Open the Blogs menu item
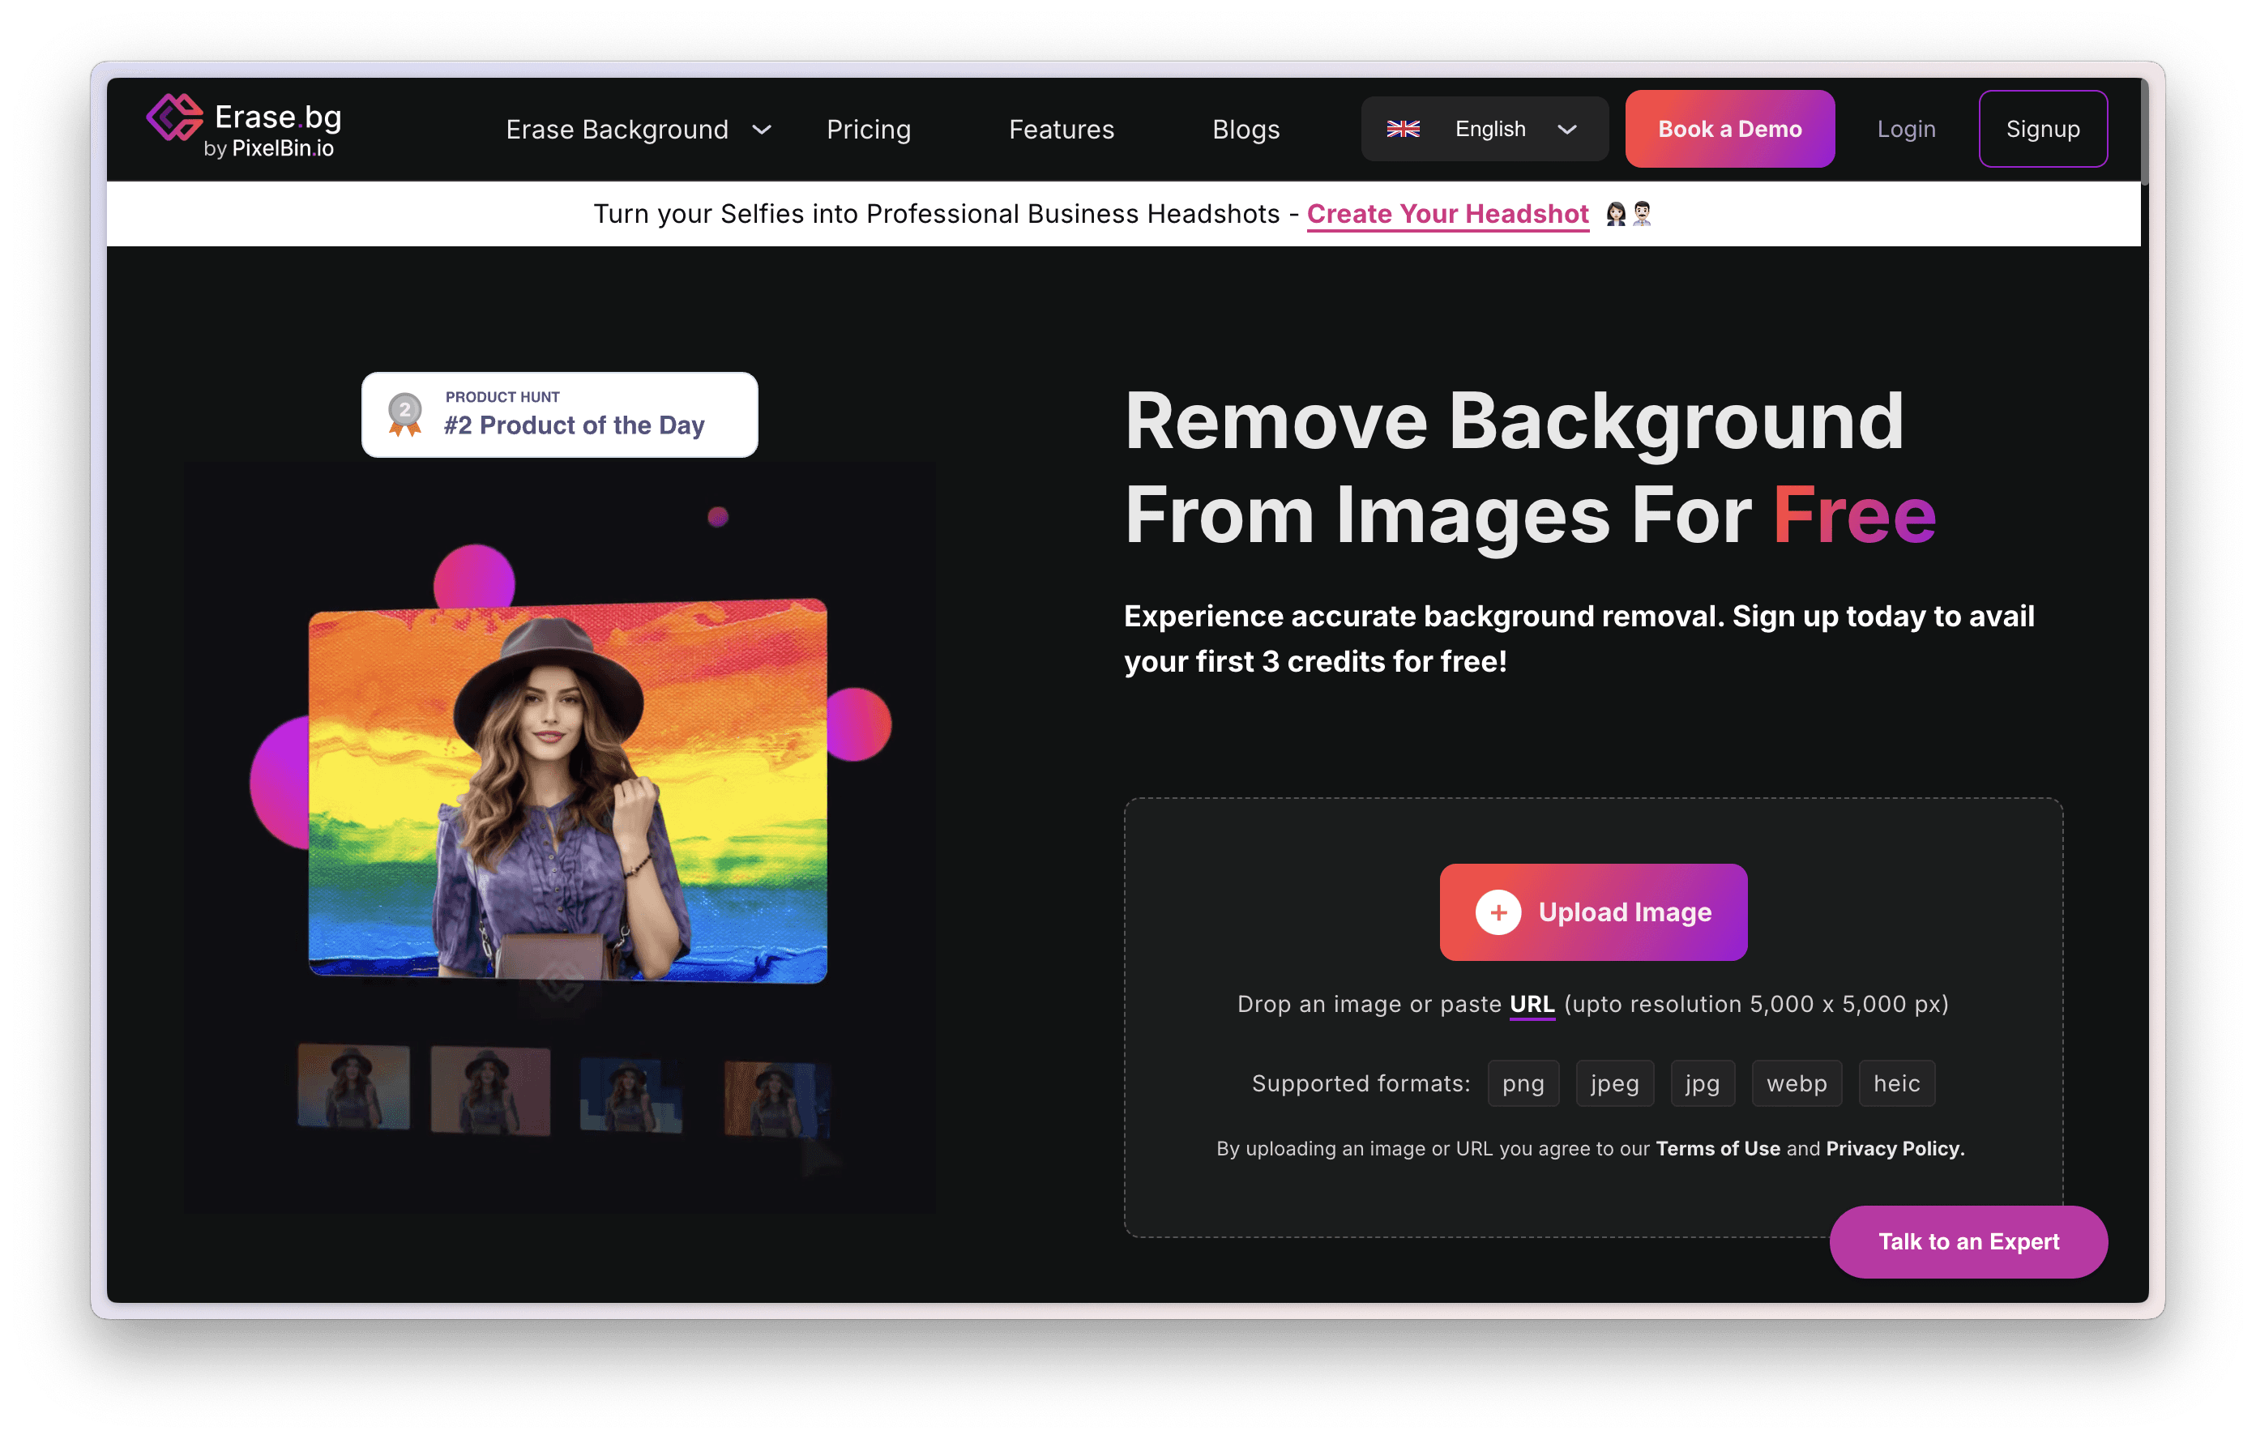Screen dimensions: 2256x1439 tap(1245, 130)
